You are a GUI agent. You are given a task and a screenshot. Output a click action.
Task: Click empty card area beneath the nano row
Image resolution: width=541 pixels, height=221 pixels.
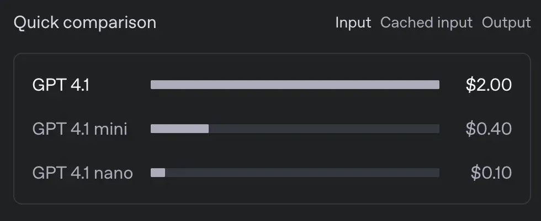(272, 192)
